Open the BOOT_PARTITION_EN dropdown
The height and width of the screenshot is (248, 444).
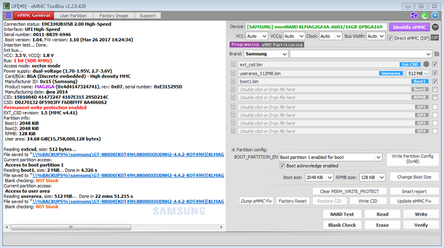[330, 158]
